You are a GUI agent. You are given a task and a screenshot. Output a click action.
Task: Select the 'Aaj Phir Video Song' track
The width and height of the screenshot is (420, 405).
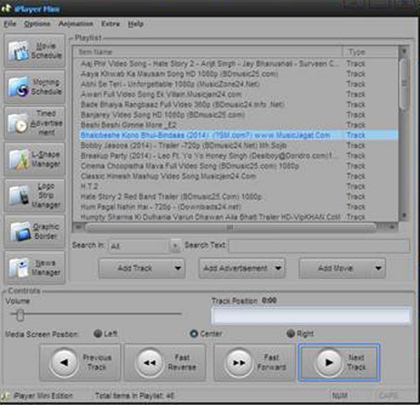click(x=236, y=64)
